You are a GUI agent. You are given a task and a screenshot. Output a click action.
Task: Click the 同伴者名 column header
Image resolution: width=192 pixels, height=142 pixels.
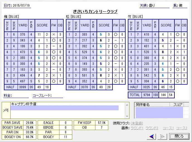coord(152,104)
